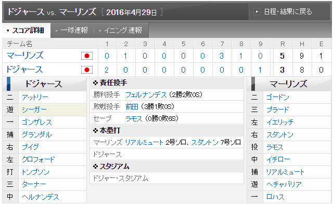Open Marlins player ヘチャバリア
This screenshot has width=333, height=206.
click(x=284, y=184)
